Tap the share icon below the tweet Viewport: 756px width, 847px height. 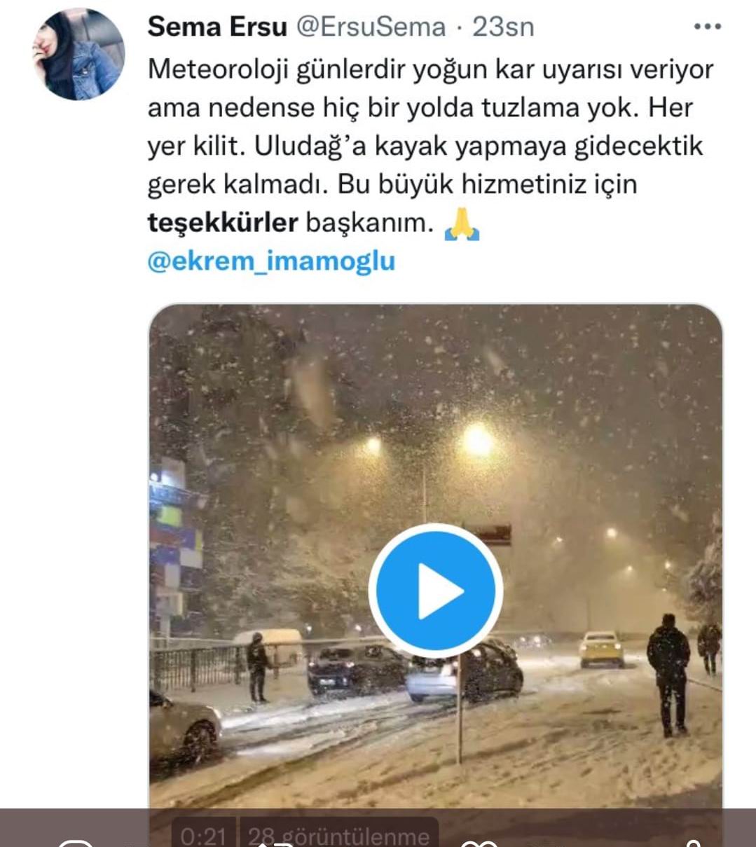pyautogui.click(x=692, y=843)
